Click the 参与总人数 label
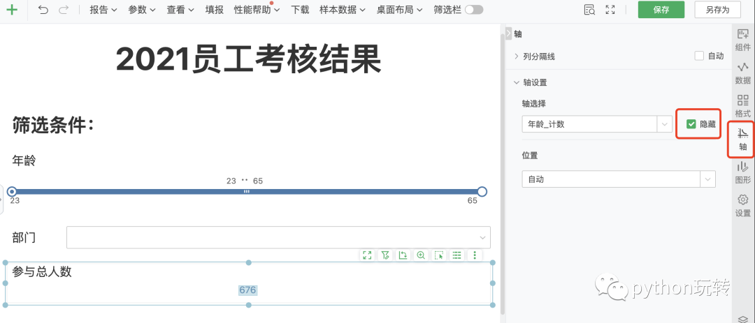The width and height of the screenshot is (755, 323). (43, 271)
